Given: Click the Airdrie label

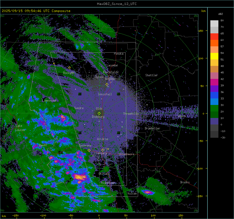Looking at the screenshot, I should [x=102, y=139].
